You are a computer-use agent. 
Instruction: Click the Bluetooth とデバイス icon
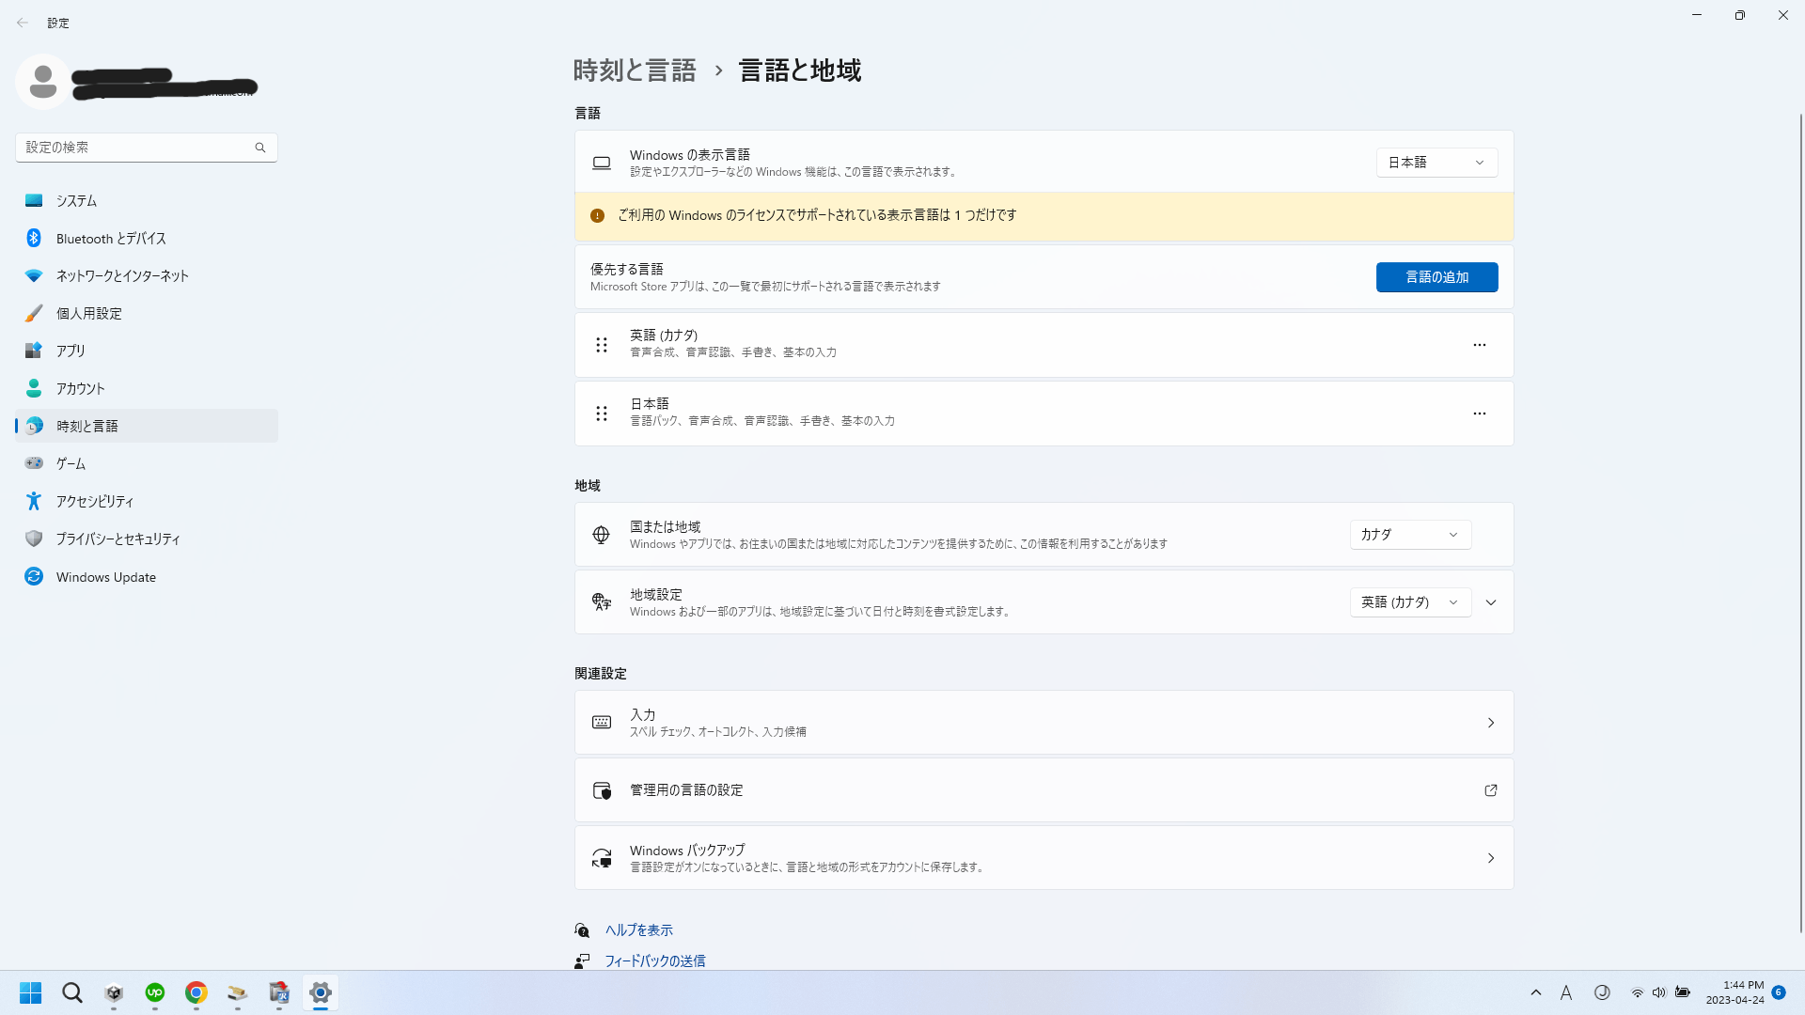tap(34, 238)
